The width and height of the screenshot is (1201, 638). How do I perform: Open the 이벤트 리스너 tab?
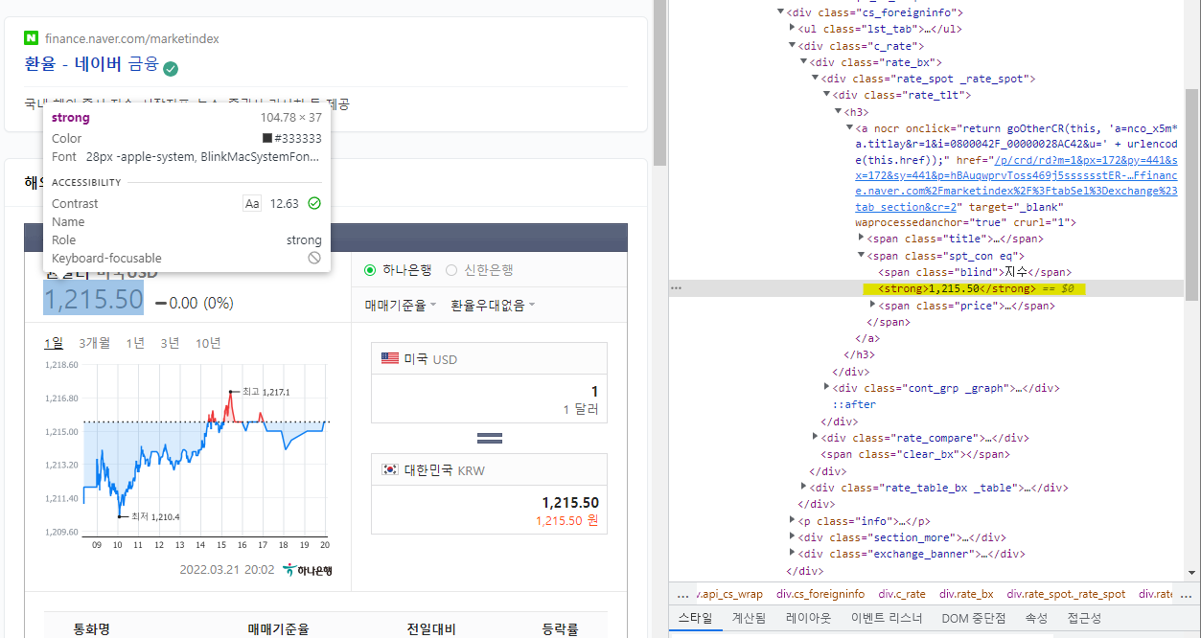pos(887,619)
